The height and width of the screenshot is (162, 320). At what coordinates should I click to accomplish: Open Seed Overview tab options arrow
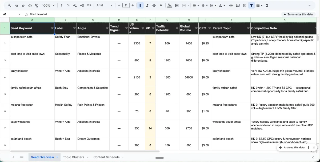coord(57,157)
